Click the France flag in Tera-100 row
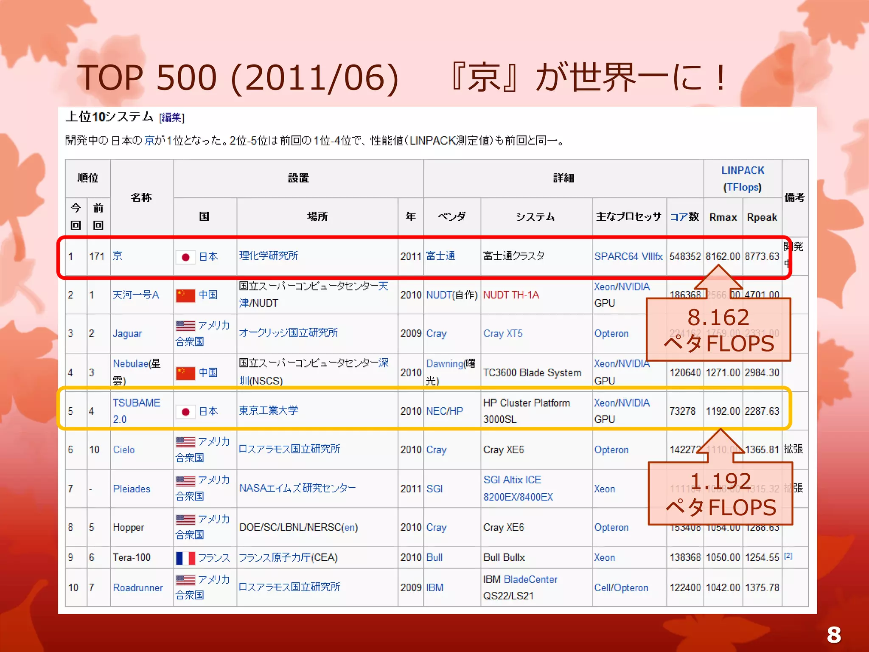869x652 pixels. click(185, 558)
